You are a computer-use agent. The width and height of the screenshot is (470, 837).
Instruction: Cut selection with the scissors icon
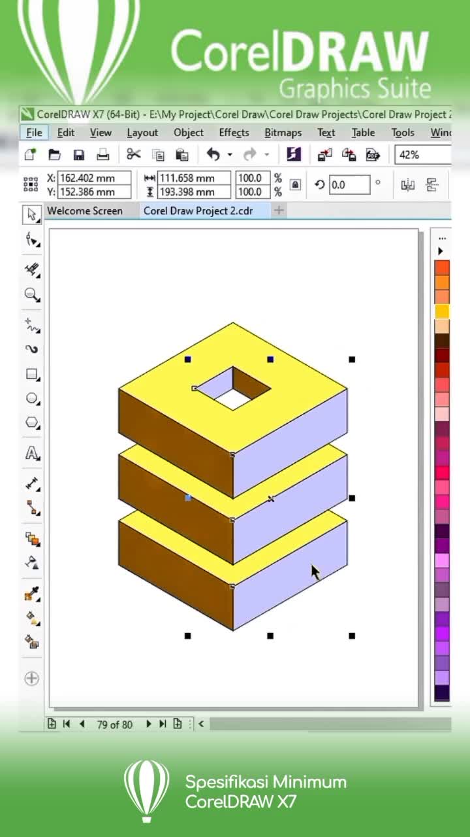point(134,154)
